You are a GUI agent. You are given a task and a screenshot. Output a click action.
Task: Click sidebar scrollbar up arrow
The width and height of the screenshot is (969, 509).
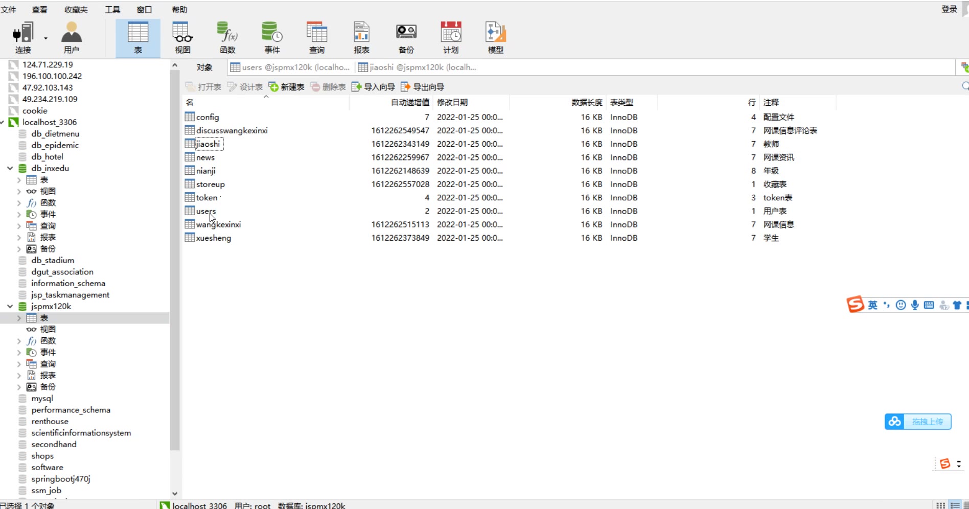tap(175, 65)
